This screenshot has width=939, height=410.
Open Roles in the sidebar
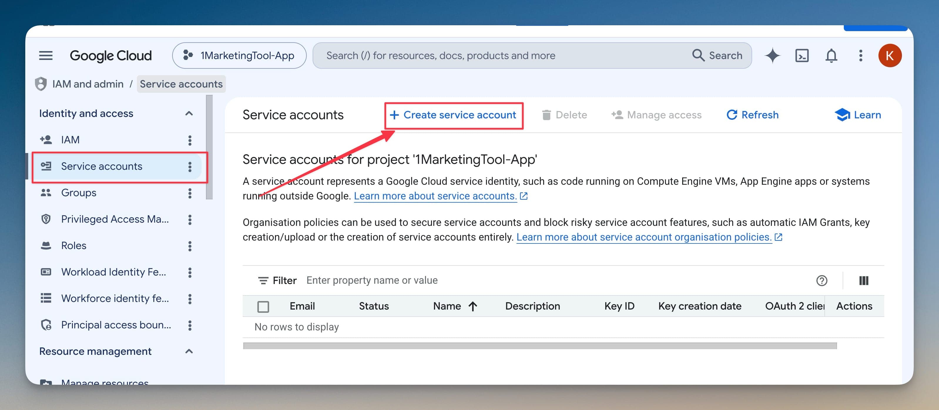[x=74, y=245]
